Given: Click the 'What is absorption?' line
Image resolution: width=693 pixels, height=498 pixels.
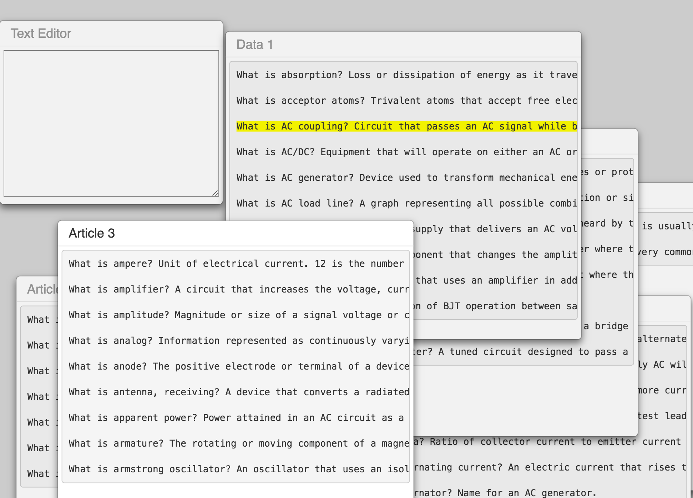Looking at the screenshot, I should (x=406, y=75).
